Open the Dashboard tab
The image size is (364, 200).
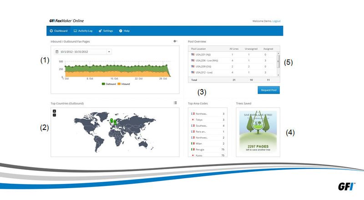pyautogui.click(x=59, y=31)
